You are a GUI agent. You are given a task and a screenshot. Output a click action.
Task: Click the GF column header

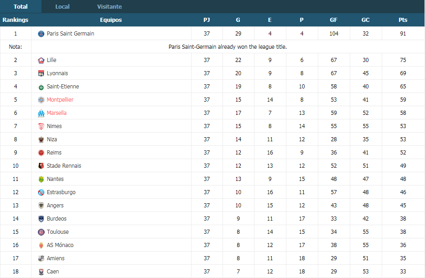point(333,20)
